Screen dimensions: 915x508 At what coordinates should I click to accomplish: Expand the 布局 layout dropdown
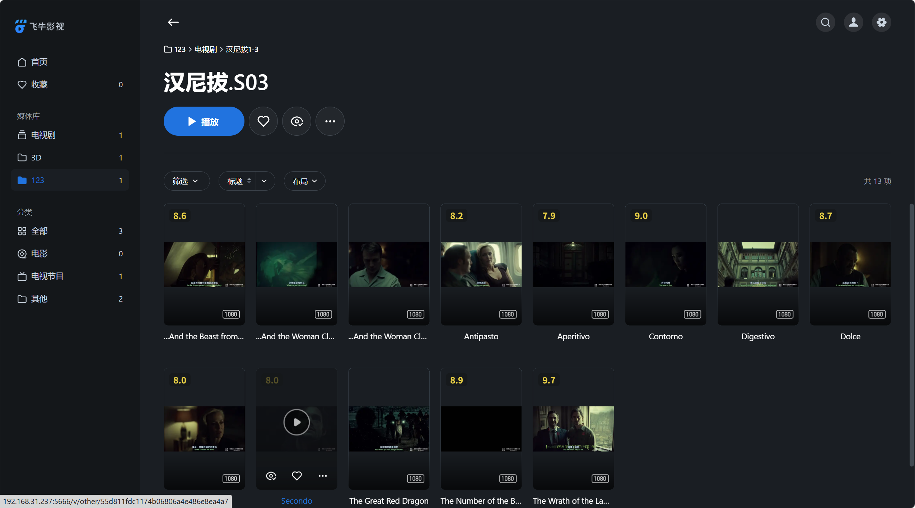pyautogui.click(x=304, y=181)
